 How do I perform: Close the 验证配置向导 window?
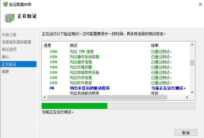click(x=200, y=4)
